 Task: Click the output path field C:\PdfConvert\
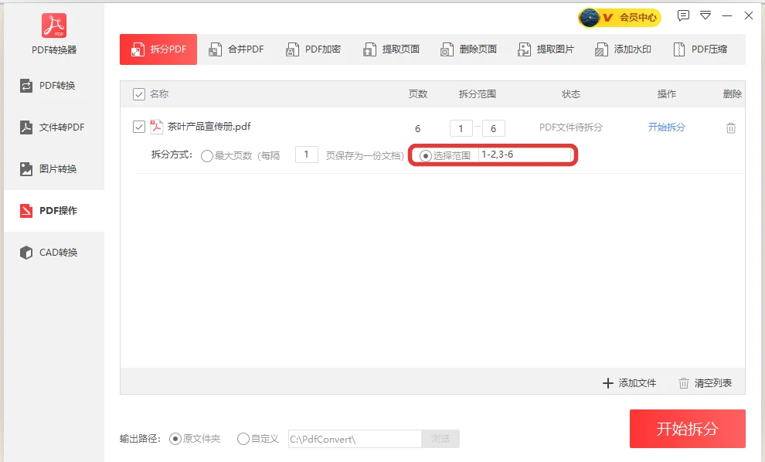click(355, 439)
